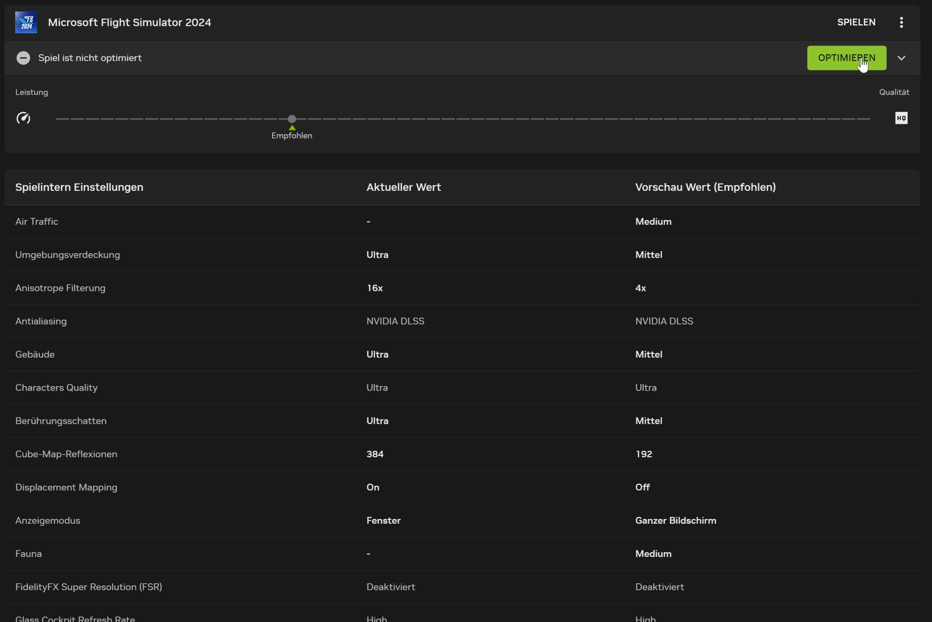Click the Spiel ist nicht optimiert status text
The height and width of the screenshot is (622, 932).
[x=90, y=58]
